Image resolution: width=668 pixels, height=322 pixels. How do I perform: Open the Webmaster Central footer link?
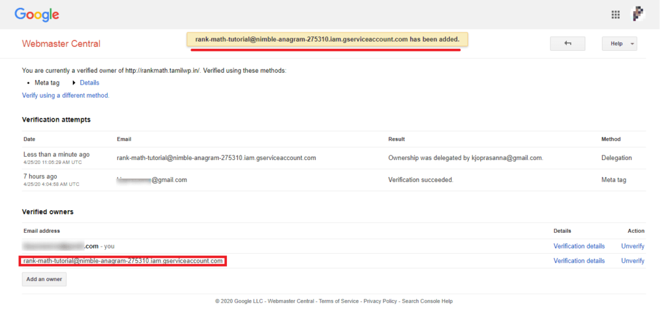pos(292,301)
